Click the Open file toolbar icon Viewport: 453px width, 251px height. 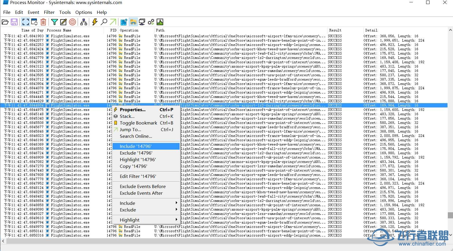(x=5, y=22)
